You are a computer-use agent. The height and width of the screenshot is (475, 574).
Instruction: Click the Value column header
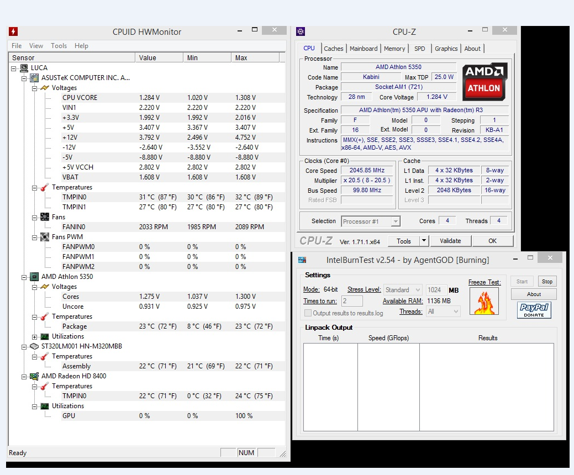[159, 58]
